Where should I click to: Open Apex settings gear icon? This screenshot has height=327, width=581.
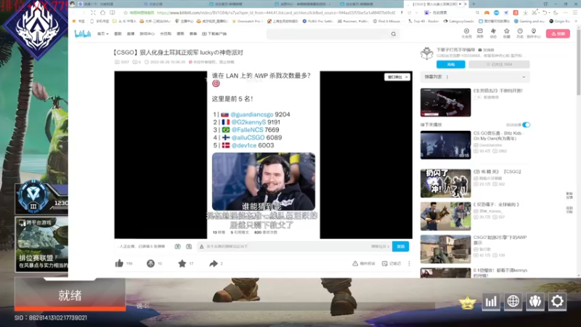coord(557,301)
